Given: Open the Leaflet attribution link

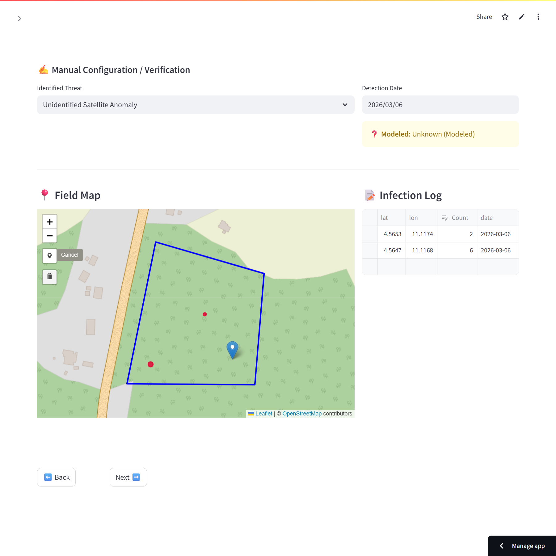Looking at the screenshot, I should coord(263,414).
